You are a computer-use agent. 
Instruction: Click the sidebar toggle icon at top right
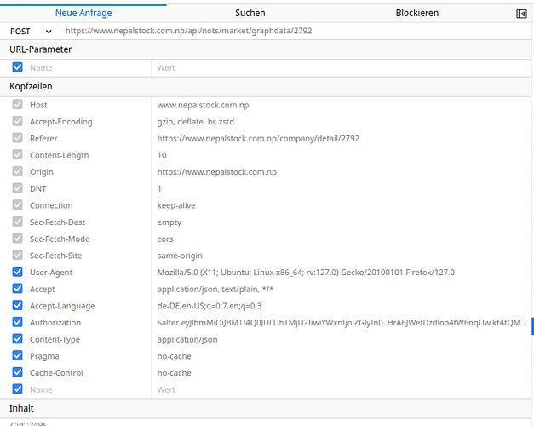(x=521, y=14)
